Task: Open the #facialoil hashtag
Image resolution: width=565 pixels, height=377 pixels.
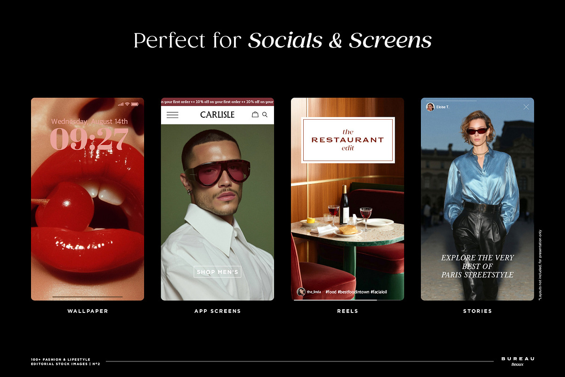Action: 379,292
